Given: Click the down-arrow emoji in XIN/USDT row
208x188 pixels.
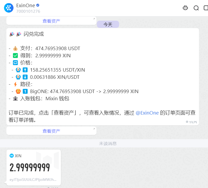Looking at the screenshot, I should coord(25,77).
